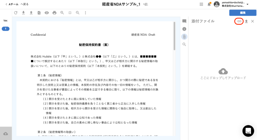The width and height of the screenshot is (257, 140).
Task: Toggle the eye preview icon
Action: [x=47, y=13]
